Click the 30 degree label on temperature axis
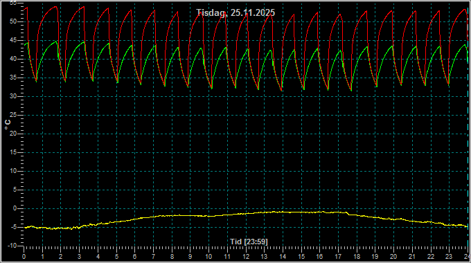The width and height of the screenshot is (471, 263). [13, 96]
